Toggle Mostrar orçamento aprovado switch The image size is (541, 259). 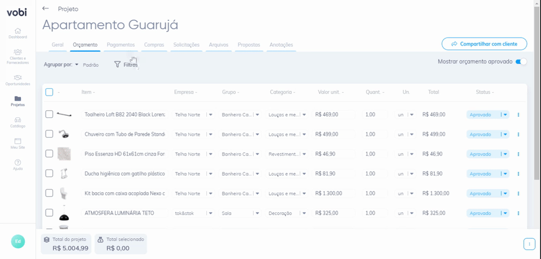coord(521,62)
